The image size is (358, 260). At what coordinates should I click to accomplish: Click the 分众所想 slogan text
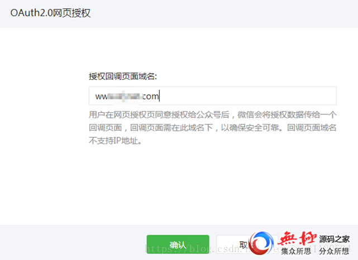pyautogui.click(x=334, y=251)
